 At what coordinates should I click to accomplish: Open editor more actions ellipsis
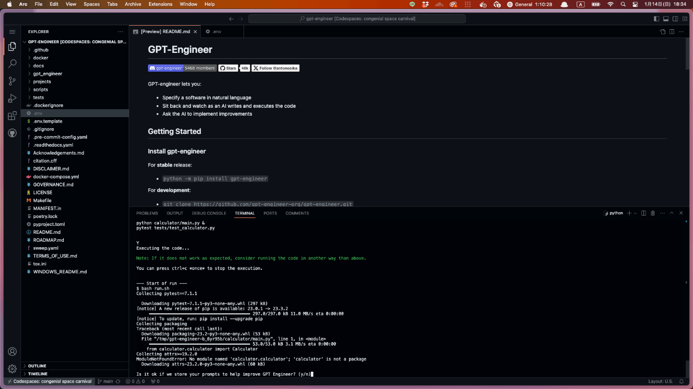click(681, 32)
